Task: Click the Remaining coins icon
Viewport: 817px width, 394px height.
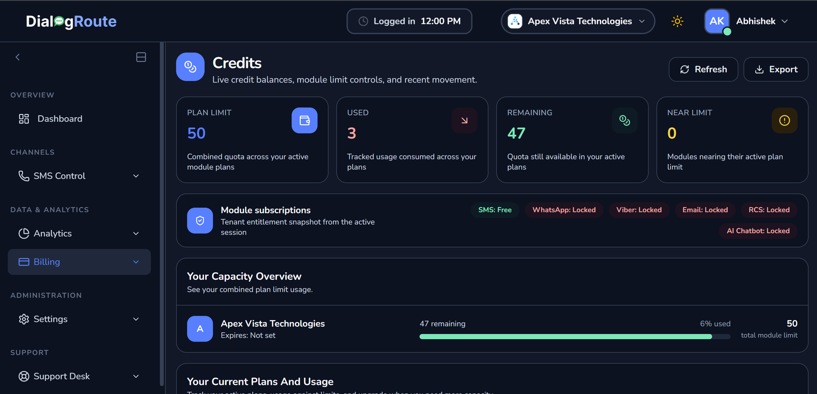Action: pos(624,120)
